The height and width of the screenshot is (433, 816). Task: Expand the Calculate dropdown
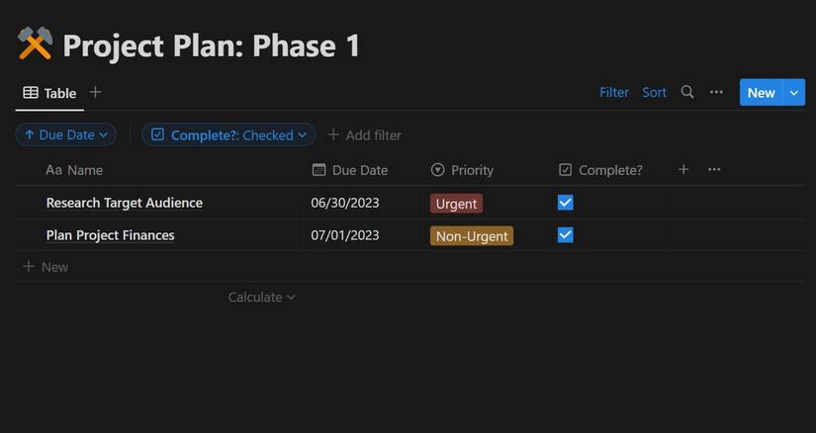(x=261, y=297)
